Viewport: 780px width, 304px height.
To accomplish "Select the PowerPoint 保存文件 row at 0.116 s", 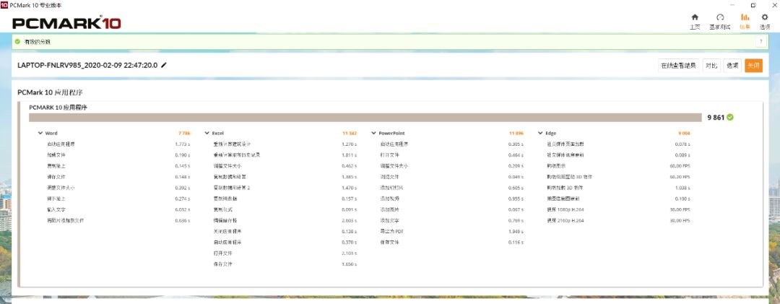I will (451, 243).
